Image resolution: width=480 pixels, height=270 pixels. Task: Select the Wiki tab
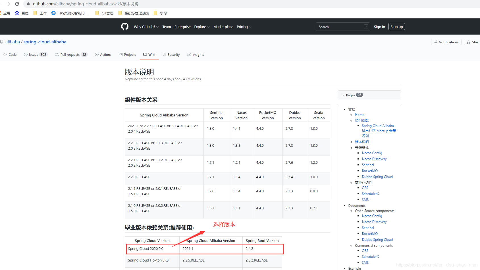point(149,54)
